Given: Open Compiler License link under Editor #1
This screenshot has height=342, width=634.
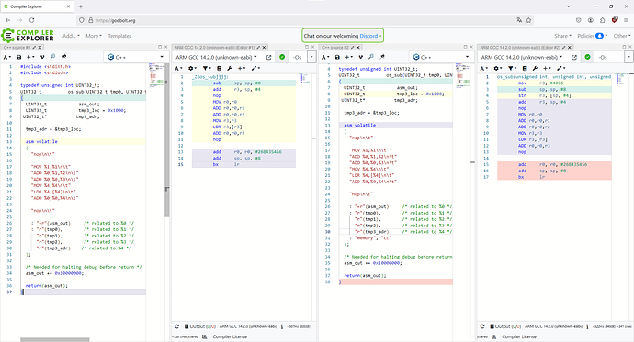Looking at the screenshot, I should (x=230, y=336).
